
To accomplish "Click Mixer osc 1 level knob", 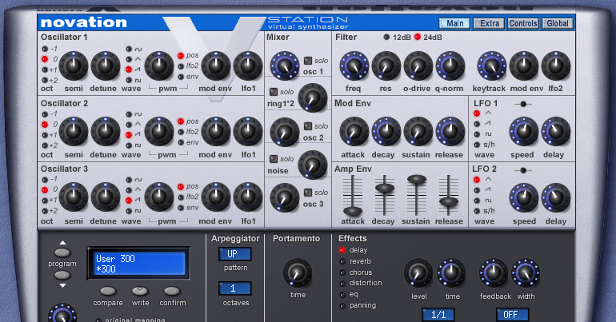I will click(285, 66).
